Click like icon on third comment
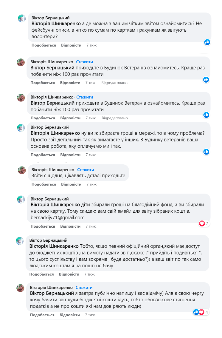This screenshot has height=338, width=222. point(206,115)
